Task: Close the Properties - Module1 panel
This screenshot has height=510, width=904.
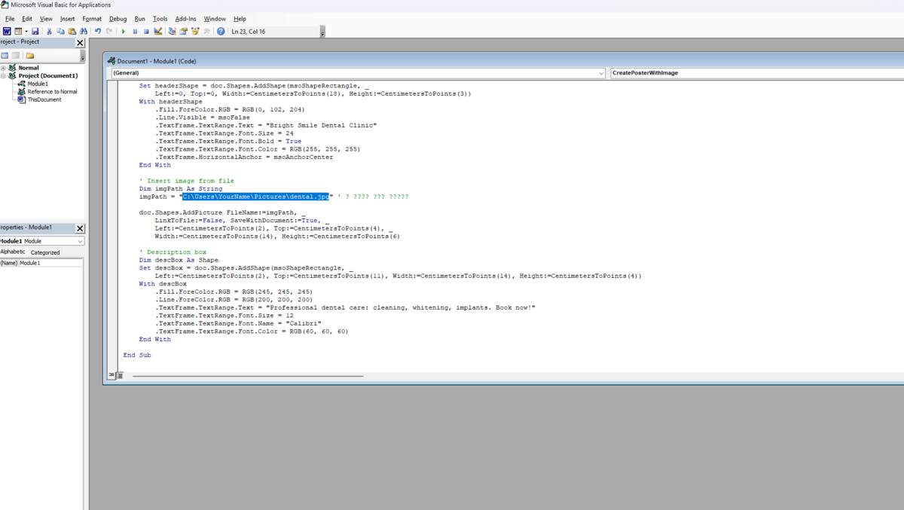Action: pos(80,228)
